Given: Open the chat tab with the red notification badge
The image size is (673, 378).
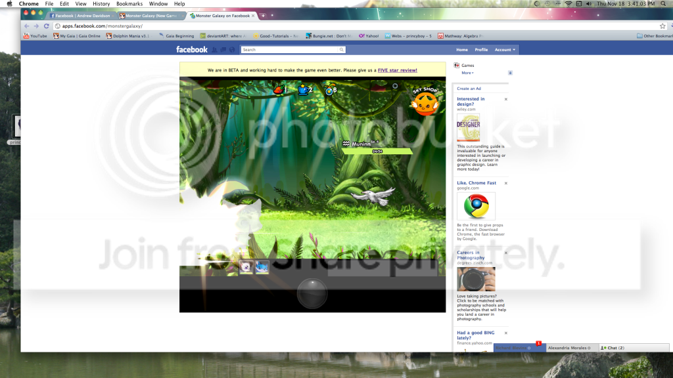Looking at the screenshot, I should [x=519, y=348].
